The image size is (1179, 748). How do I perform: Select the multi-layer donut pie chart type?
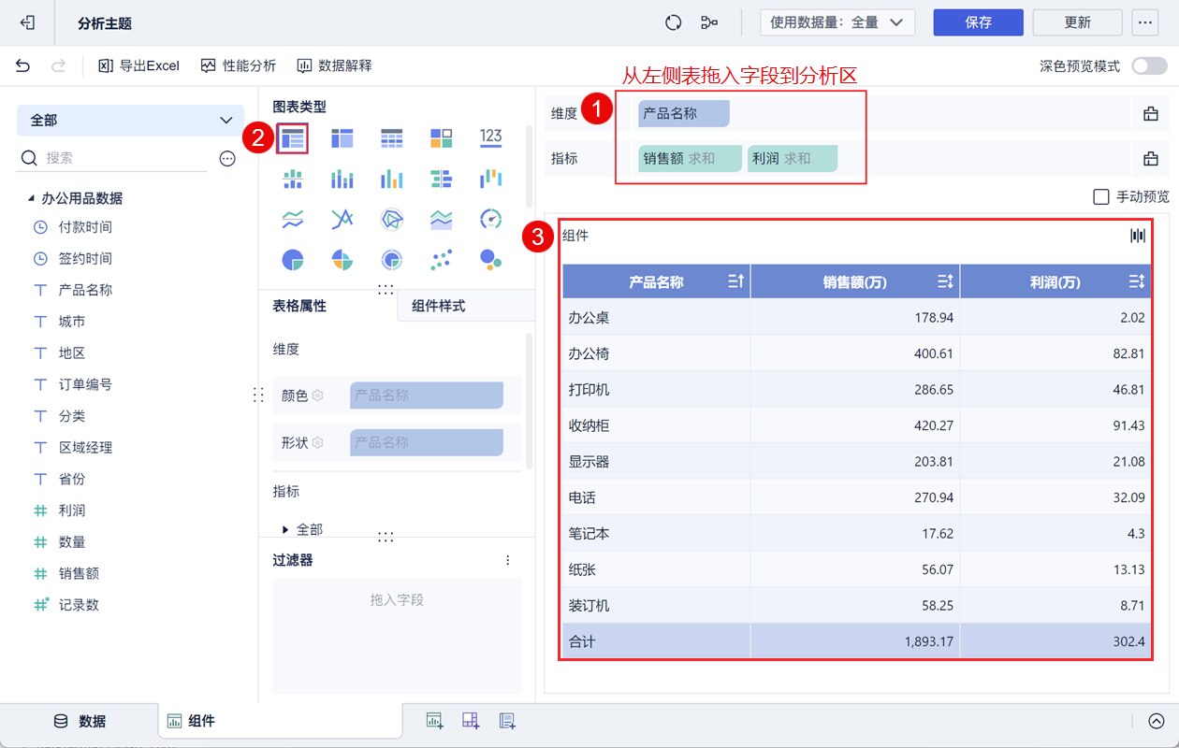pyautogui.click(x=392, y=259)
